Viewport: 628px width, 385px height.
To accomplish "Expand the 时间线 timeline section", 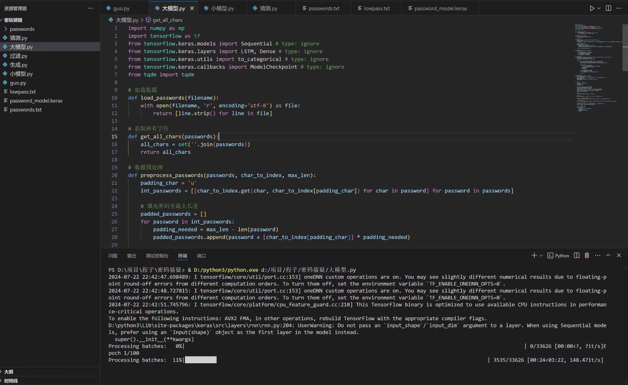I will pyautogui.click(x=50, y=380).
